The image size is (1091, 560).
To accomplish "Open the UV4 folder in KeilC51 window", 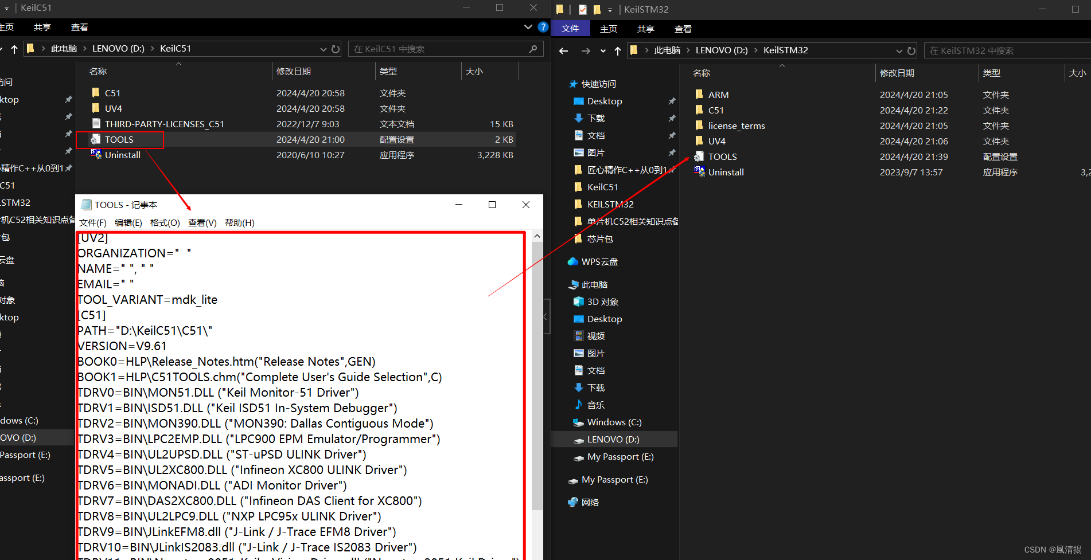I will coord(113,108).
